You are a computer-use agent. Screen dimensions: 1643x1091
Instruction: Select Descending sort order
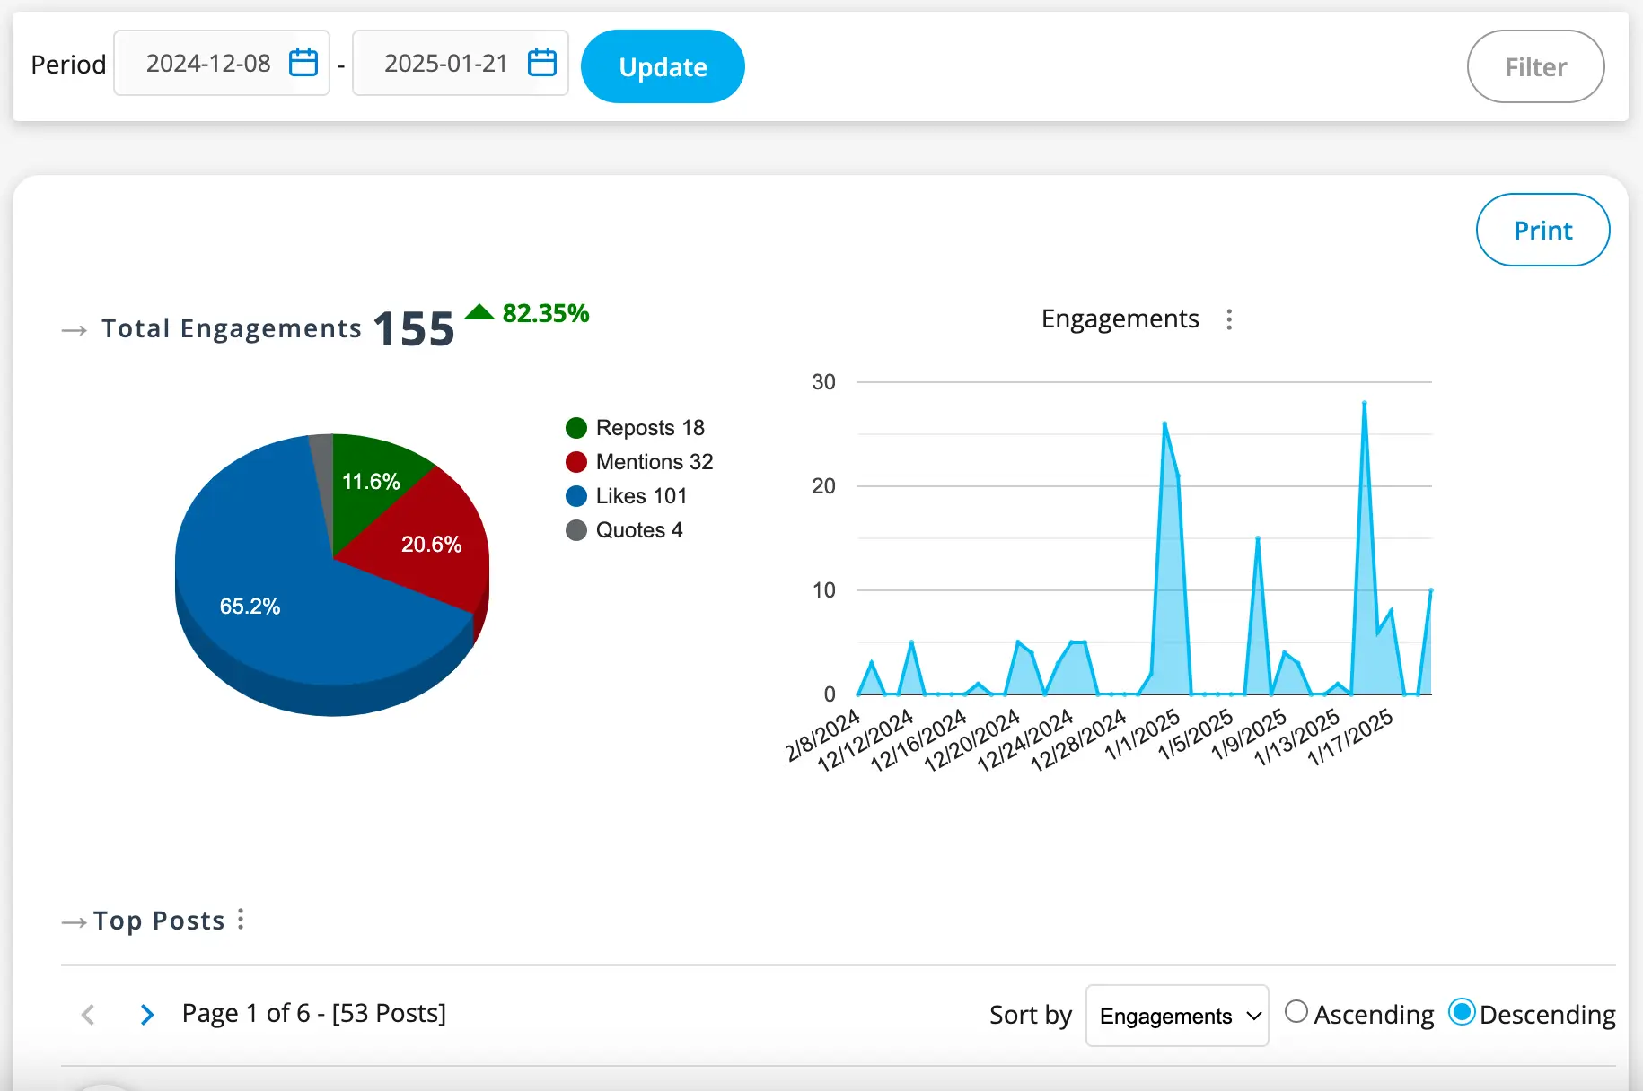tap(1462, 1012)
